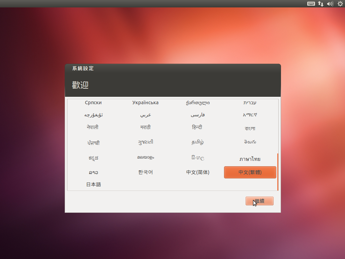The height and width of the screenshot is (259, 345).
Task: Choose עברית from the language list
Action: (x=250, y=103)
